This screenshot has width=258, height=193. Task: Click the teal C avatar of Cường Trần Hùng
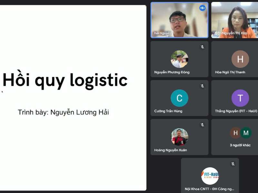pos(179,98)
